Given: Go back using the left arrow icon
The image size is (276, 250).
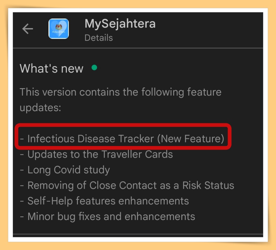Looking at the screenshot, I should click(x=28, y=29).
